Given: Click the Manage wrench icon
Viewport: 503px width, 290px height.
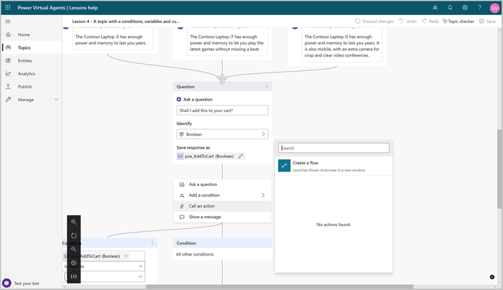Looking at the screenshot, I should pyautogui.click(x=9, y=100).
